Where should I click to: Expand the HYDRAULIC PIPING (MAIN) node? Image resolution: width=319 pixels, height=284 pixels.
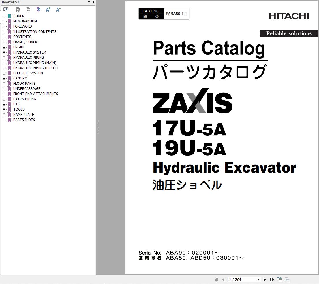tap(4, 63)
